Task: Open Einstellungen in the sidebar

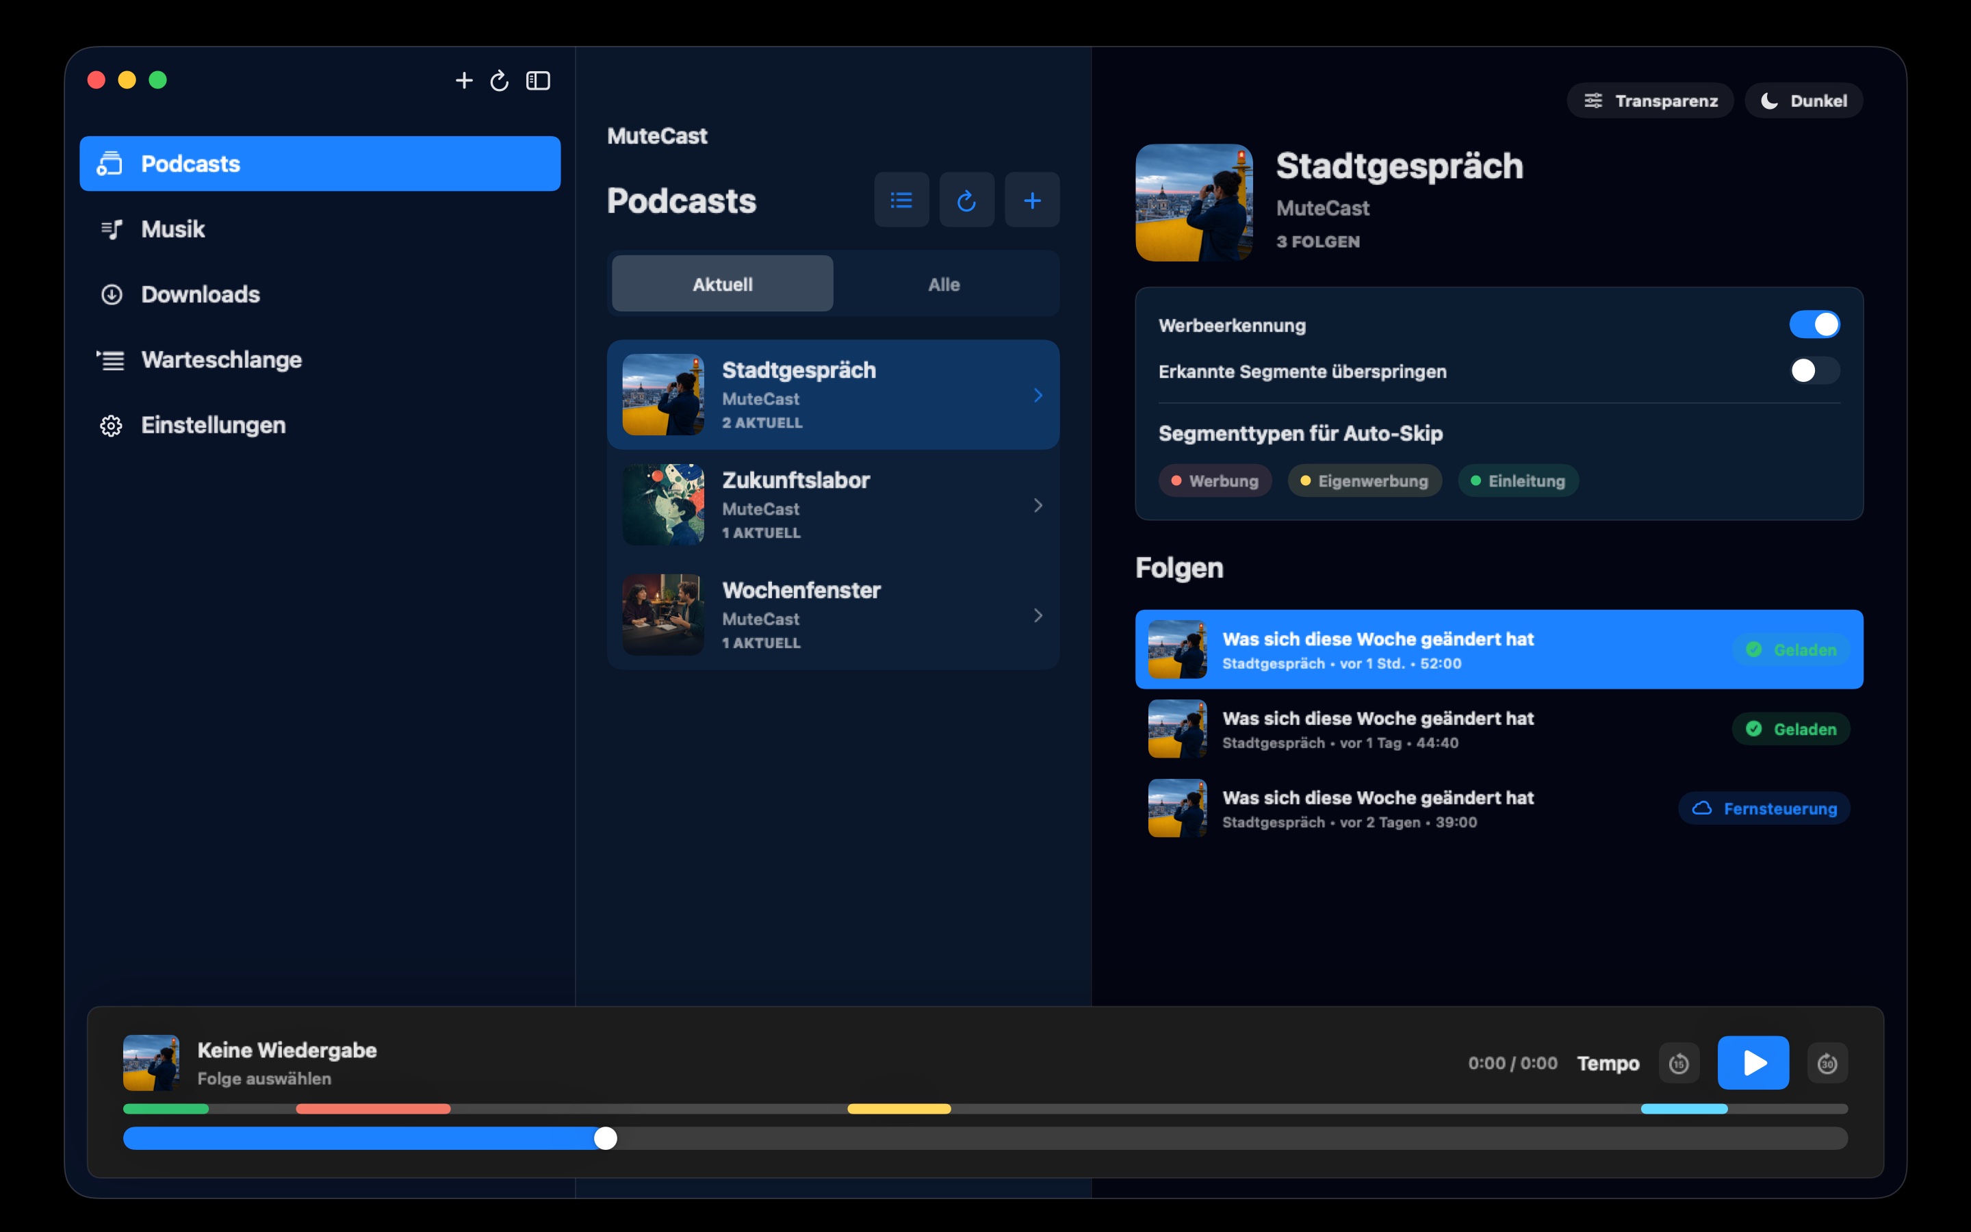Action: (320, 424)
